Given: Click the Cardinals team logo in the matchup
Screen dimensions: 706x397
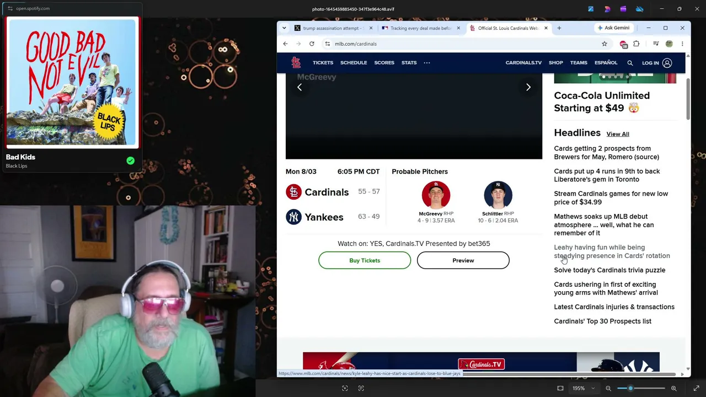Looking at the screenshot, I should coord(293,192).
